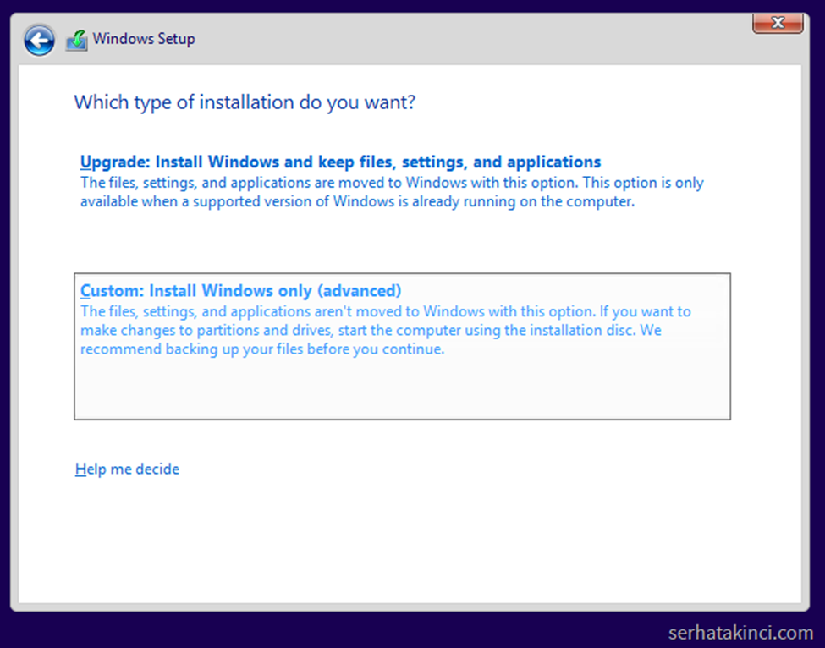The width and height of the screenshot is (825, 648).
Task: Open the Help me decide link
Action: (x=127, y=470)
